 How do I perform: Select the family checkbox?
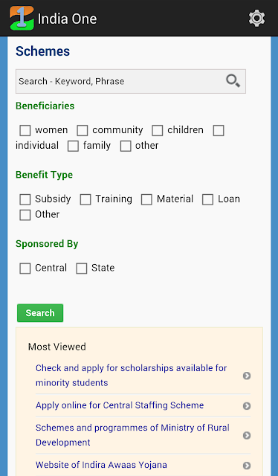73,146
